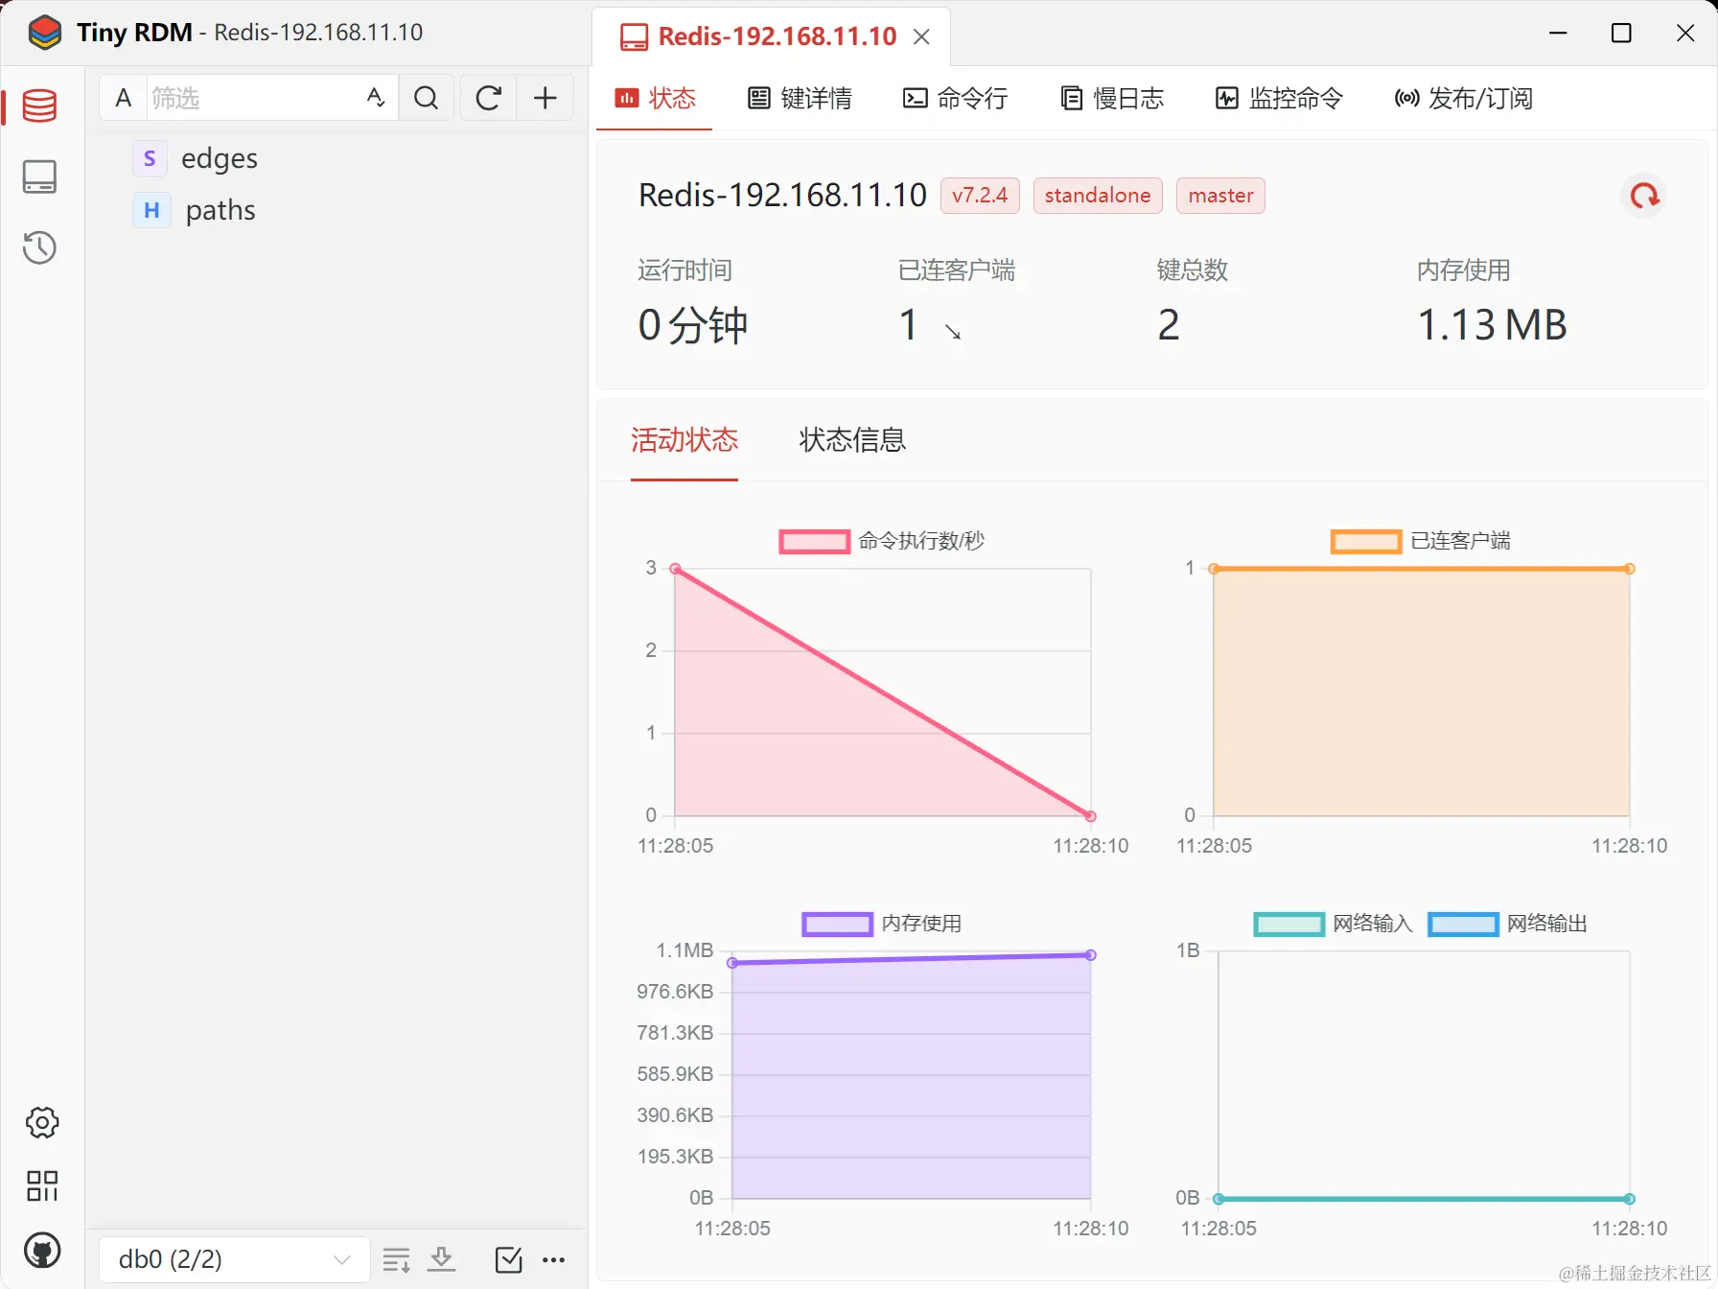Click the QR code icon in sidebar
1718x1289 pixels.
pos(42,1186)
